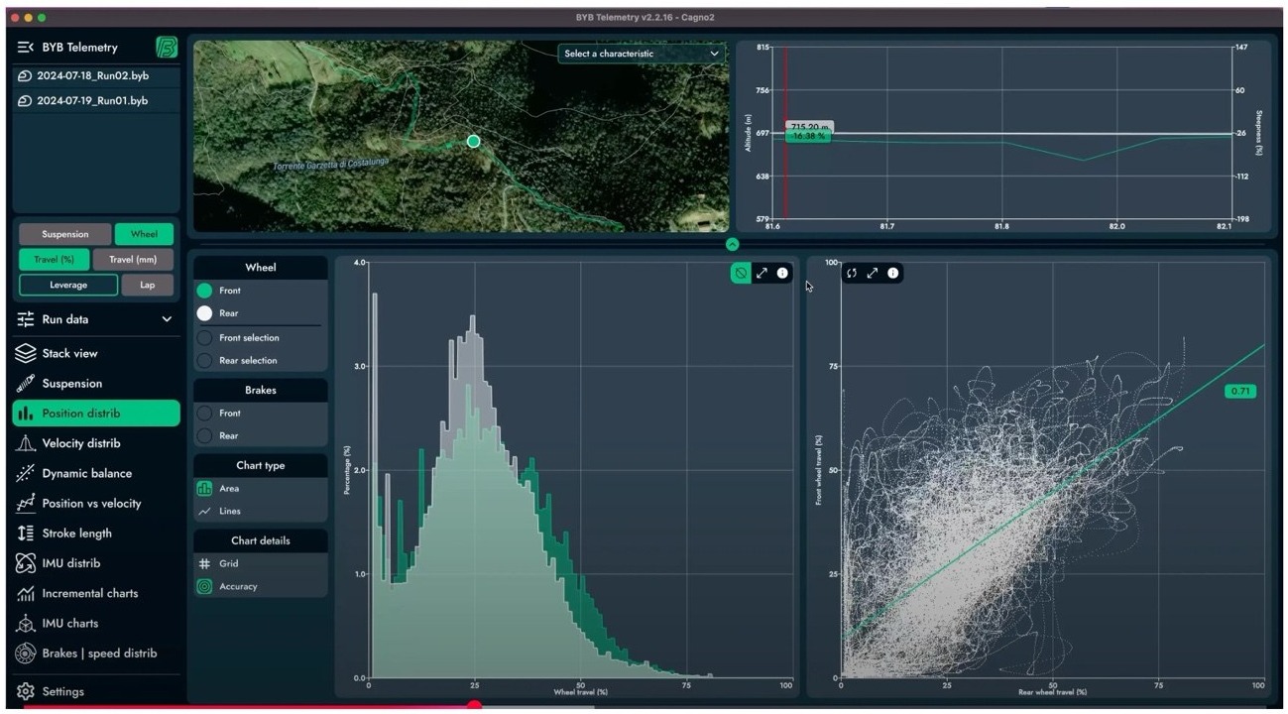Collapse the Run data section chevron
This screenshot has width=1288, height=714.
pyautogui.click(x=167, y=319)
